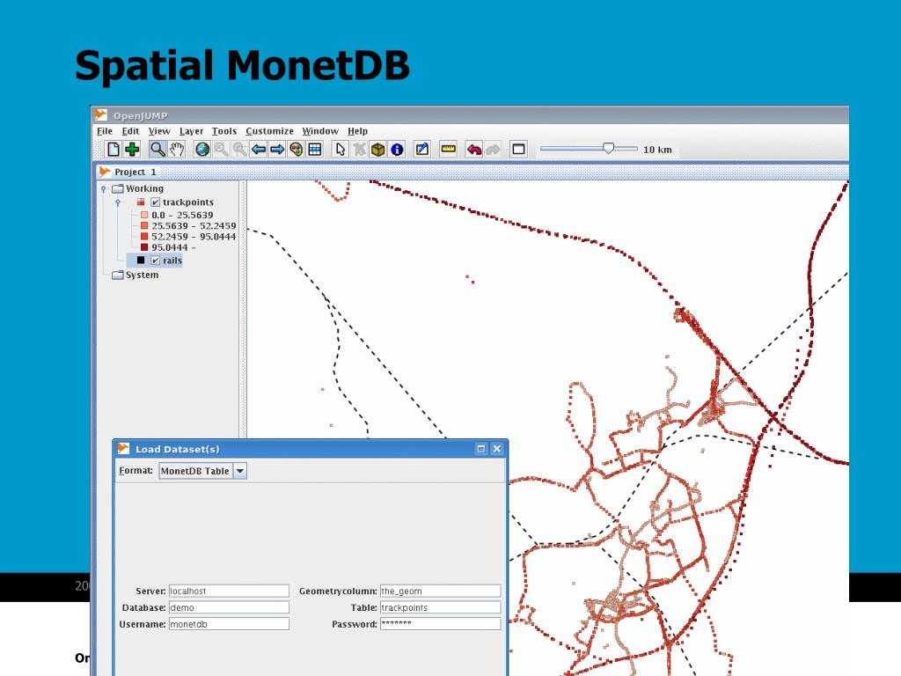Open the Layer menu

[x=191, y=131]
